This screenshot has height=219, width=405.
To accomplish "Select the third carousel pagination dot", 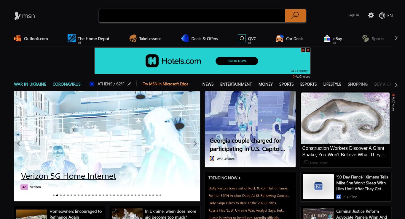I will (61, 195).
